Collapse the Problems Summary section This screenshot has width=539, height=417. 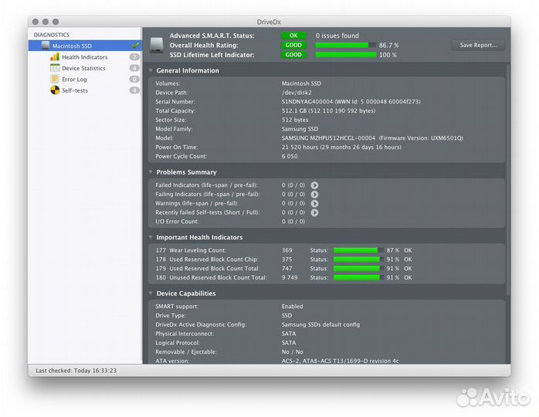(151, 172)
